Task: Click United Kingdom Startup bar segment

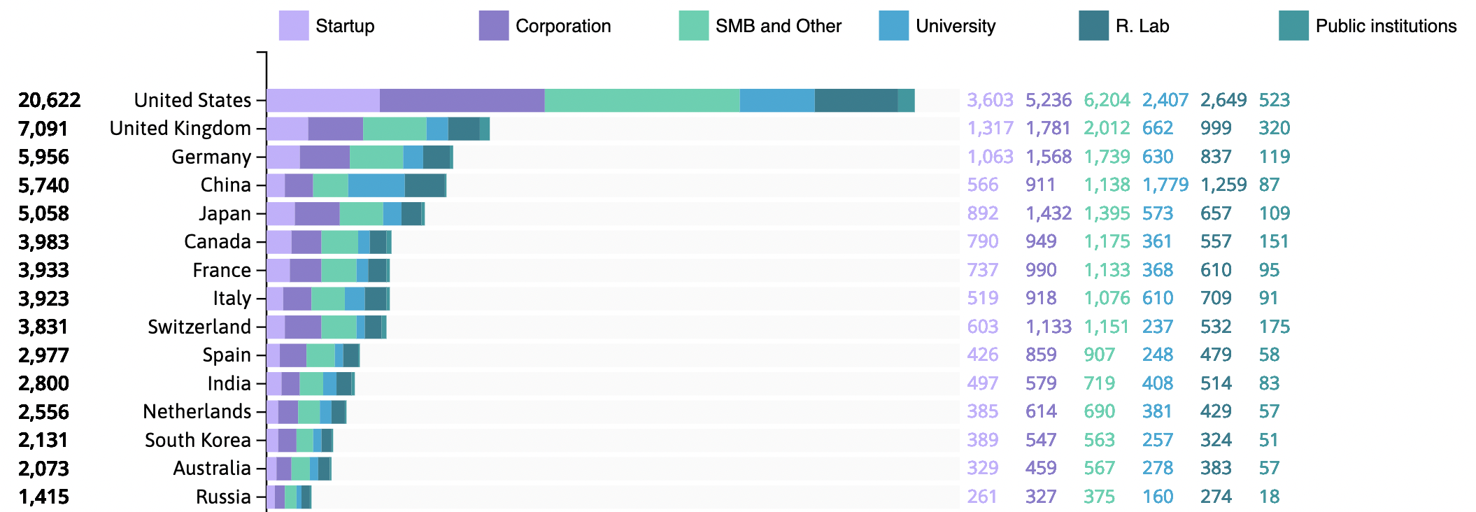Action: pyautogui.click(x=287, y=129)
